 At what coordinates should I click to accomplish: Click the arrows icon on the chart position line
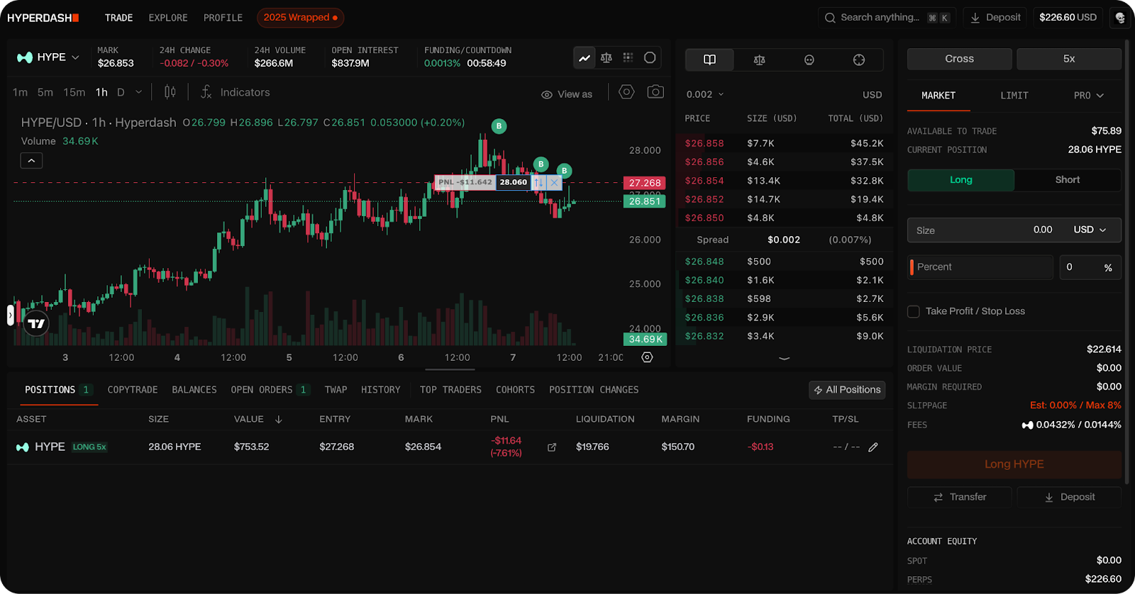[x=539, y=182]
